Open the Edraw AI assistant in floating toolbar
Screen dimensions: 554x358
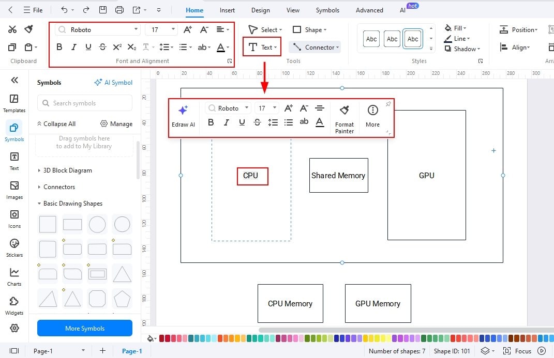(184, 114)
